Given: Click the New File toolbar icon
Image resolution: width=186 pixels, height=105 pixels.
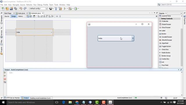Looking at the screenshot, I should [x=3, y=8].
